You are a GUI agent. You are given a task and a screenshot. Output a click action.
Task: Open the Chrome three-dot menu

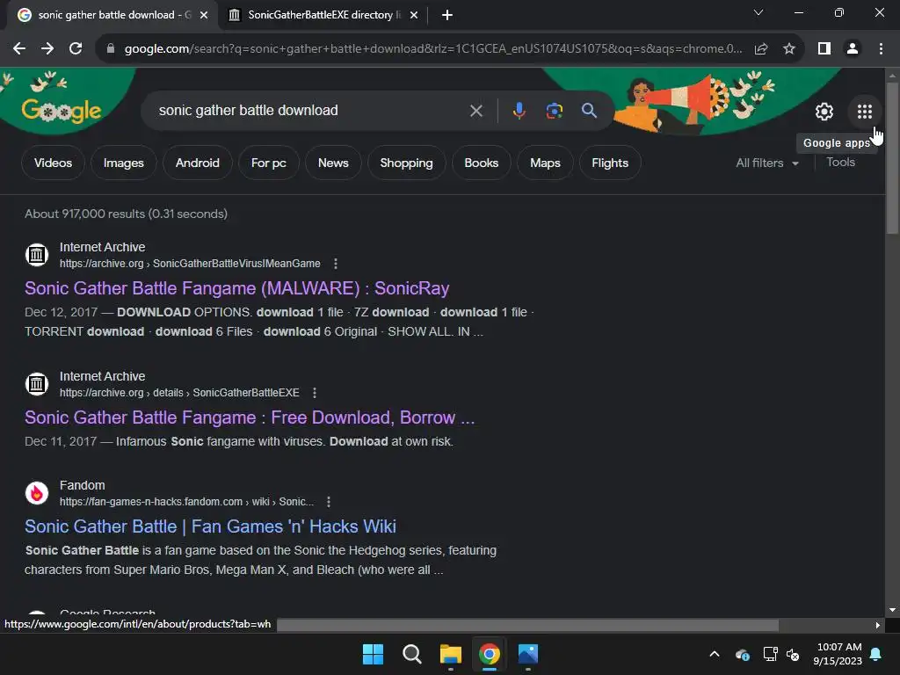(881, 49)
